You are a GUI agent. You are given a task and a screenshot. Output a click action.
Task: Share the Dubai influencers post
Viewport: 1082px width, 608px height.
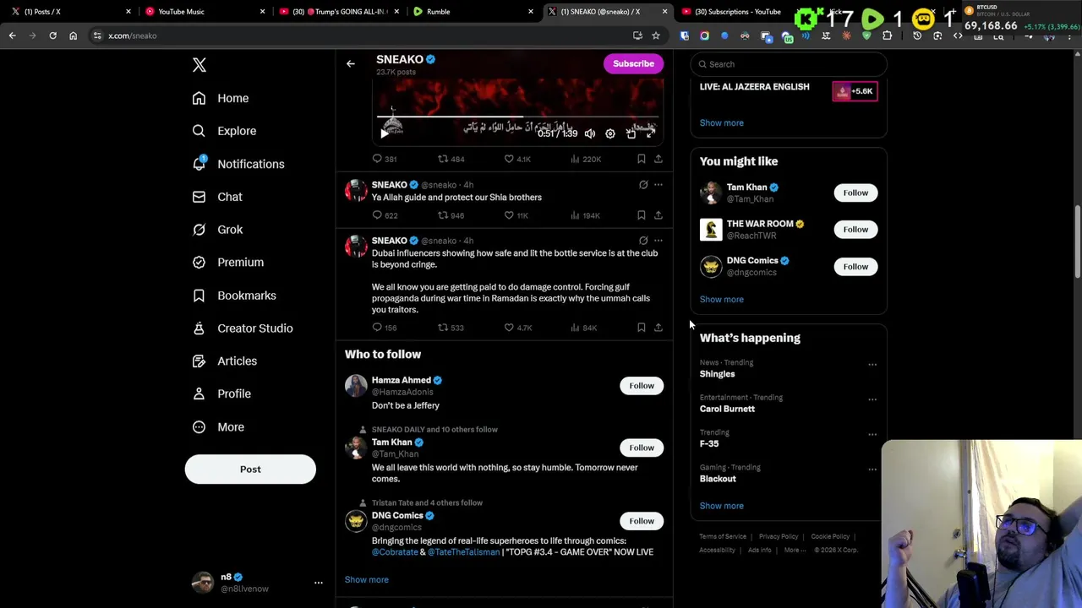coord(658,328)
